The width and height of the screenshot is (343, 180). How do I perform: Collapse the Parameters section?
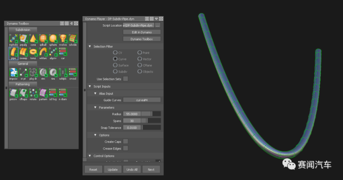[95, 107]
